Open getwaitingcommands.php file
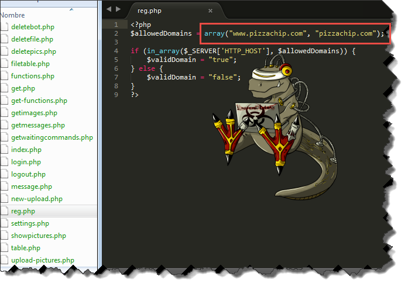This screenshot has width=415, height=297. [x=52, y=137]
